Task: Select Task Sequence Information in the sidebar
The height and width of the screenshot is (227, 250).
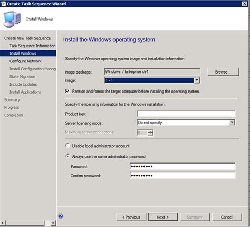Action: pyautogui.click(x=33, y=46)
